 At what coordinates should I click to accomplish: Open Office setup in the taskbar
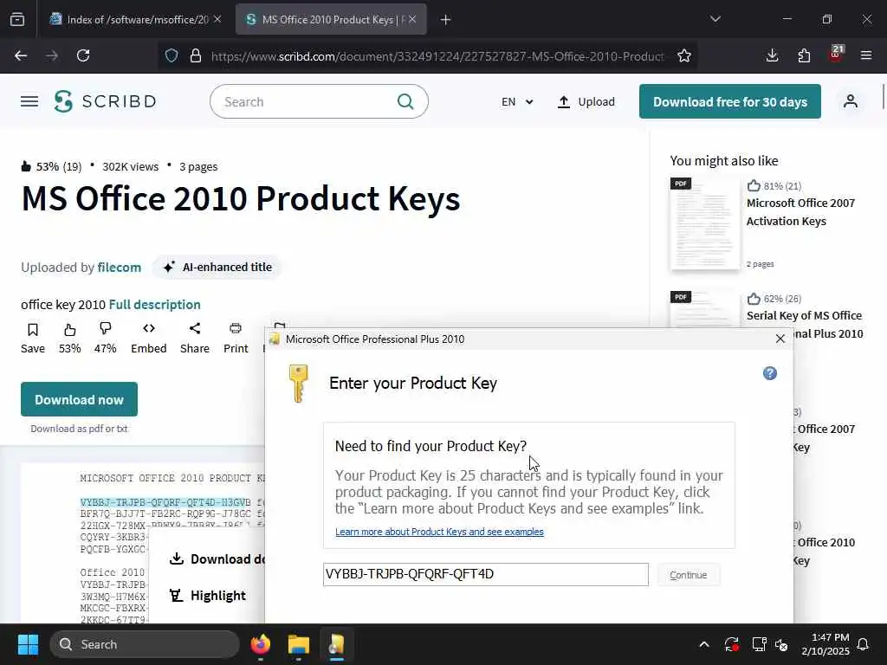[x=337, y=644]
